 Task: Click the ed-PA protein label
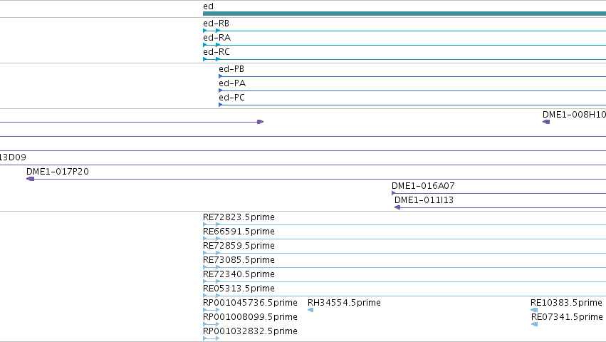pos(232,83)
